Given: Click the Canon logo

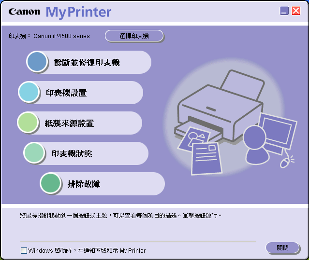Looking at the screenshot, I should point(24,12).
